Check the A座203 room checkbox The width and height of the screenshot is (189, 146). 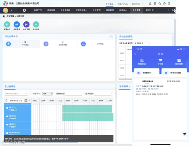7,124
